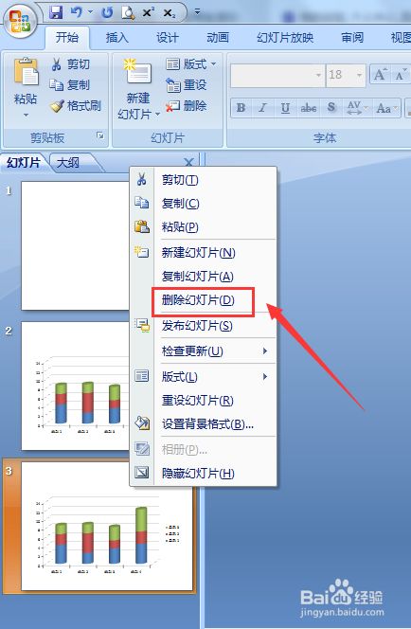
Task: Expand Layout 版式(L) submenu in context menu
Action: coord(203,377)
